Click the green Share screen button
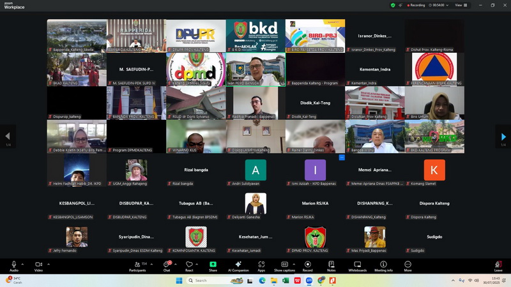Image resolution: width=511 pixels, height=287 pixels. tap(213, 266)
